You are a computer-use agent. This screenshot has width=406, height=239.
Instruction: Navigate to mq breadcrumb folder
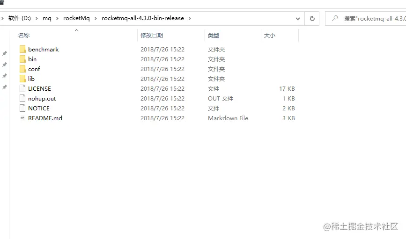(x=47, y=18)
